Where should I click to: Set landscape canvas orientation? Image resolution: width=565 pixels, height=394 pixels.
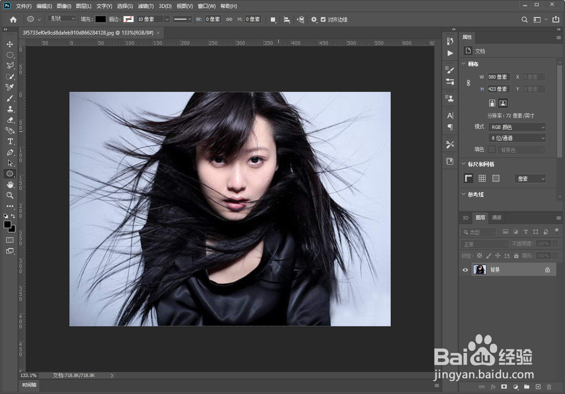coord(503,103)
